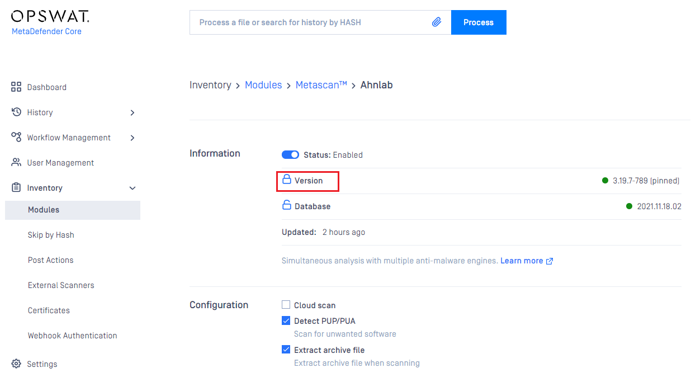Expand the Workflow Management chevron

click(x=132, y=138)
